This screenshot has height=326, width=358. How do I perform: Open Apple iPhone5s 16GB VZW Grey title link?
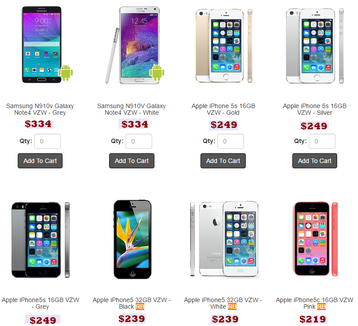click(40, 303)
